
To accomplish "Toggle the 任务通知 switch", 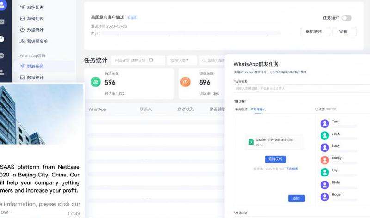I will click(346, 18).
